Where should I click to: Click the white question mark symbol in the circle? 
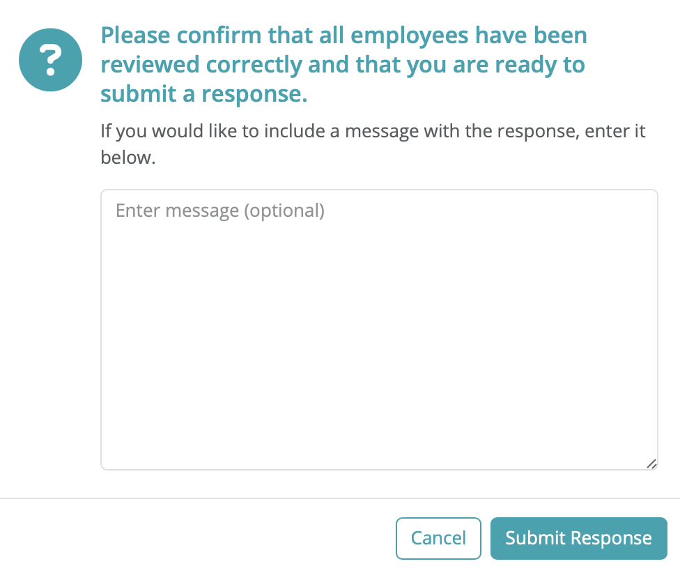[x=50, y=60]
